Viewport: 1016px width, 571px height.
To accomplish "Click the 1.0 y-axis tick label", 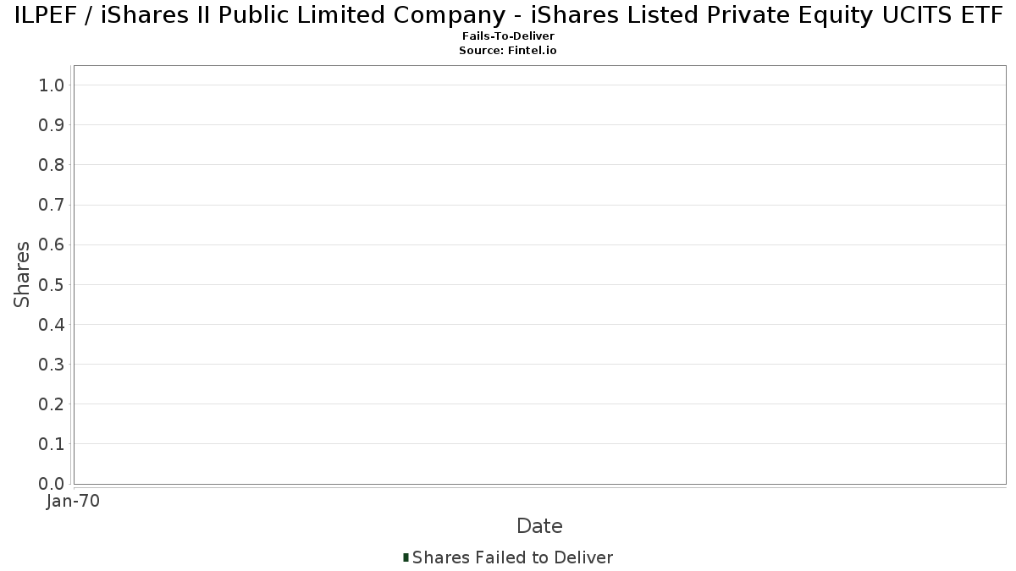I will [x=52, y=85].
